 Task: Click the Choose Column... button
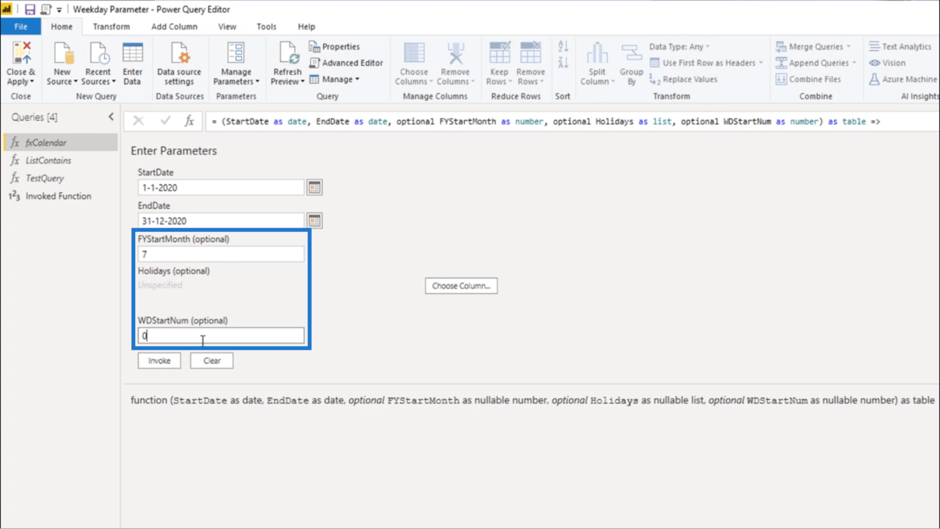pyautogui.click(x=461, y=285)
